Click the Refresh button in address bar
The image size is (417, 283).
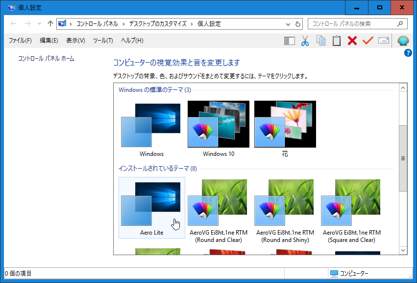[298, 24]
